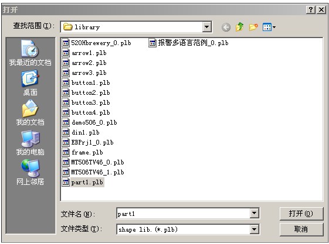Open Network Neighborhood (网上邻居) shortcut
Screen dimensions: 329x244
click(30, 173)
